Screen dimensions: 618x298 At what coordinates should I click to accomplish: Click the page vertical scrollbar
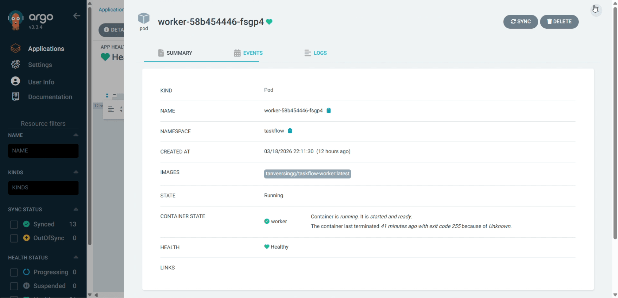(x=615, y=123)
